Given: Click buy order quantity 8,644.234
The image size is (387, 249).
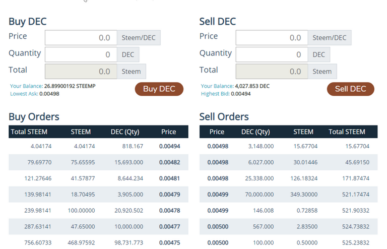Looking at the screenshot, I should pos(131,178).
